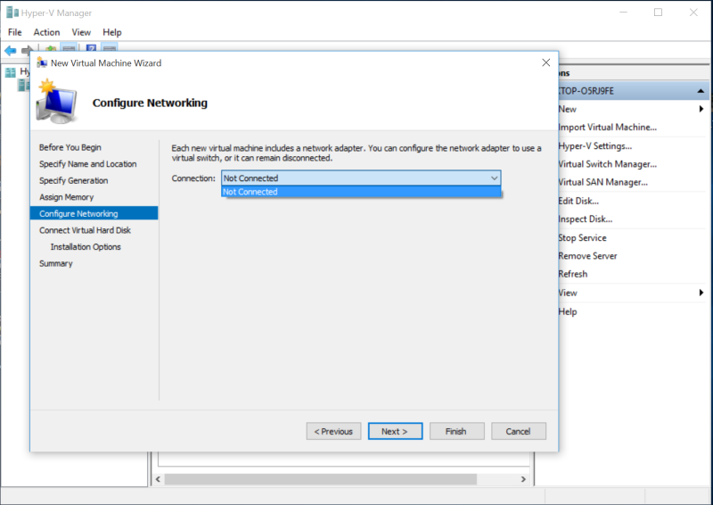The height and width of the screenshot is (505, 713).
Task: Open Import Virtual Machine action
Action: point(608,127)
